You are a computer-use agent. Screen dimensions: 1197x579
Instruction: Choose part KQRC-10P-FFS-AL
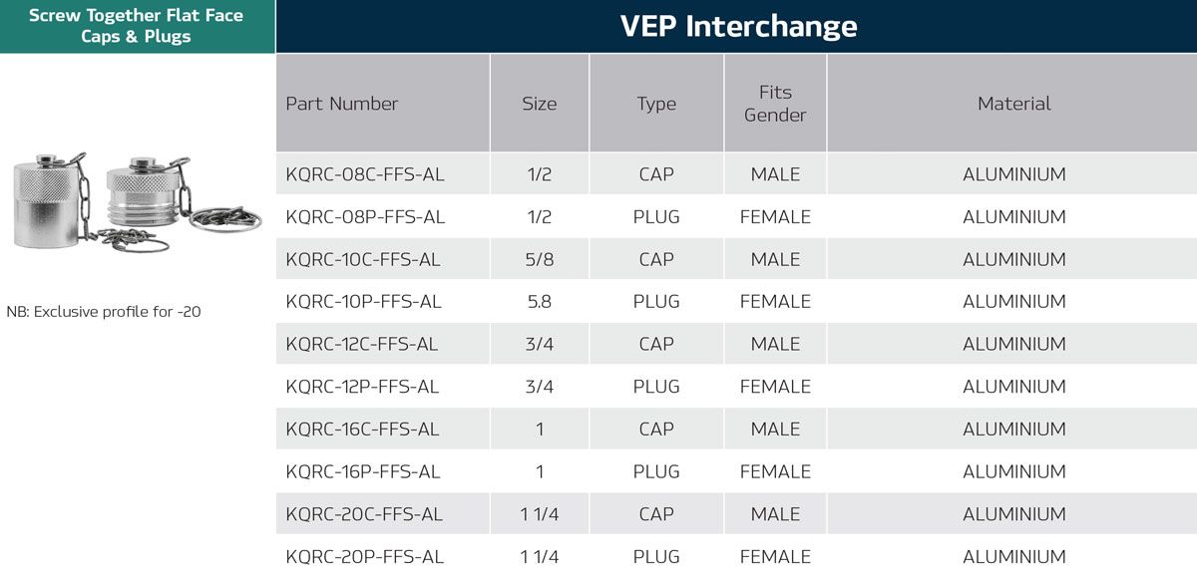tap(363, 302)
